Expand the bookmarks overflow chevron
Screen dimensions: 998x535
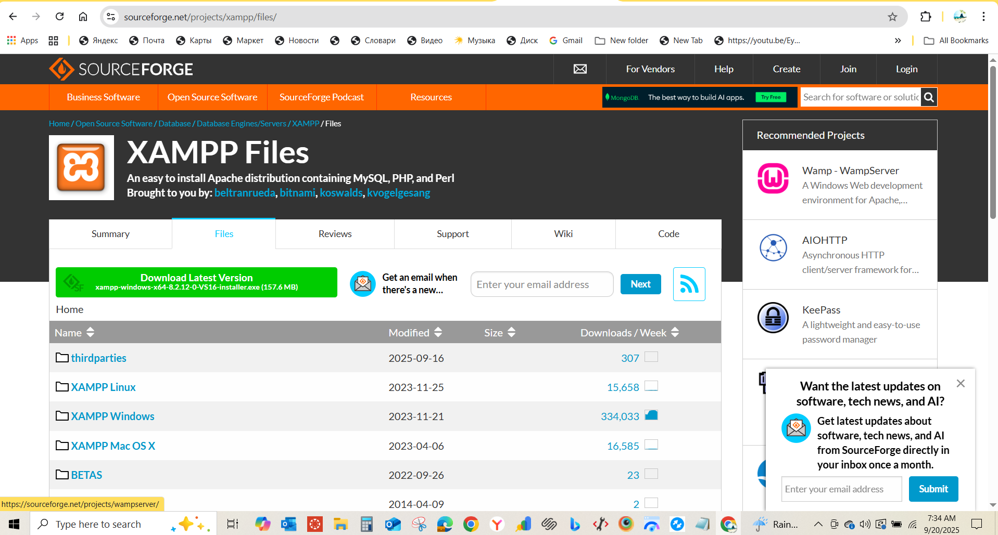(x=898, y=40)
